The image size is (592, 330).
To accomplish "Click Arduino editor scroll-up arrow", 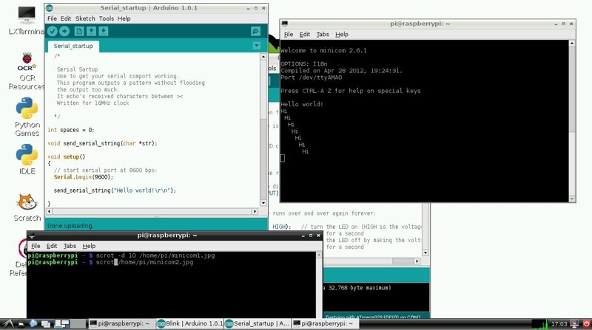I will point(263,57).
